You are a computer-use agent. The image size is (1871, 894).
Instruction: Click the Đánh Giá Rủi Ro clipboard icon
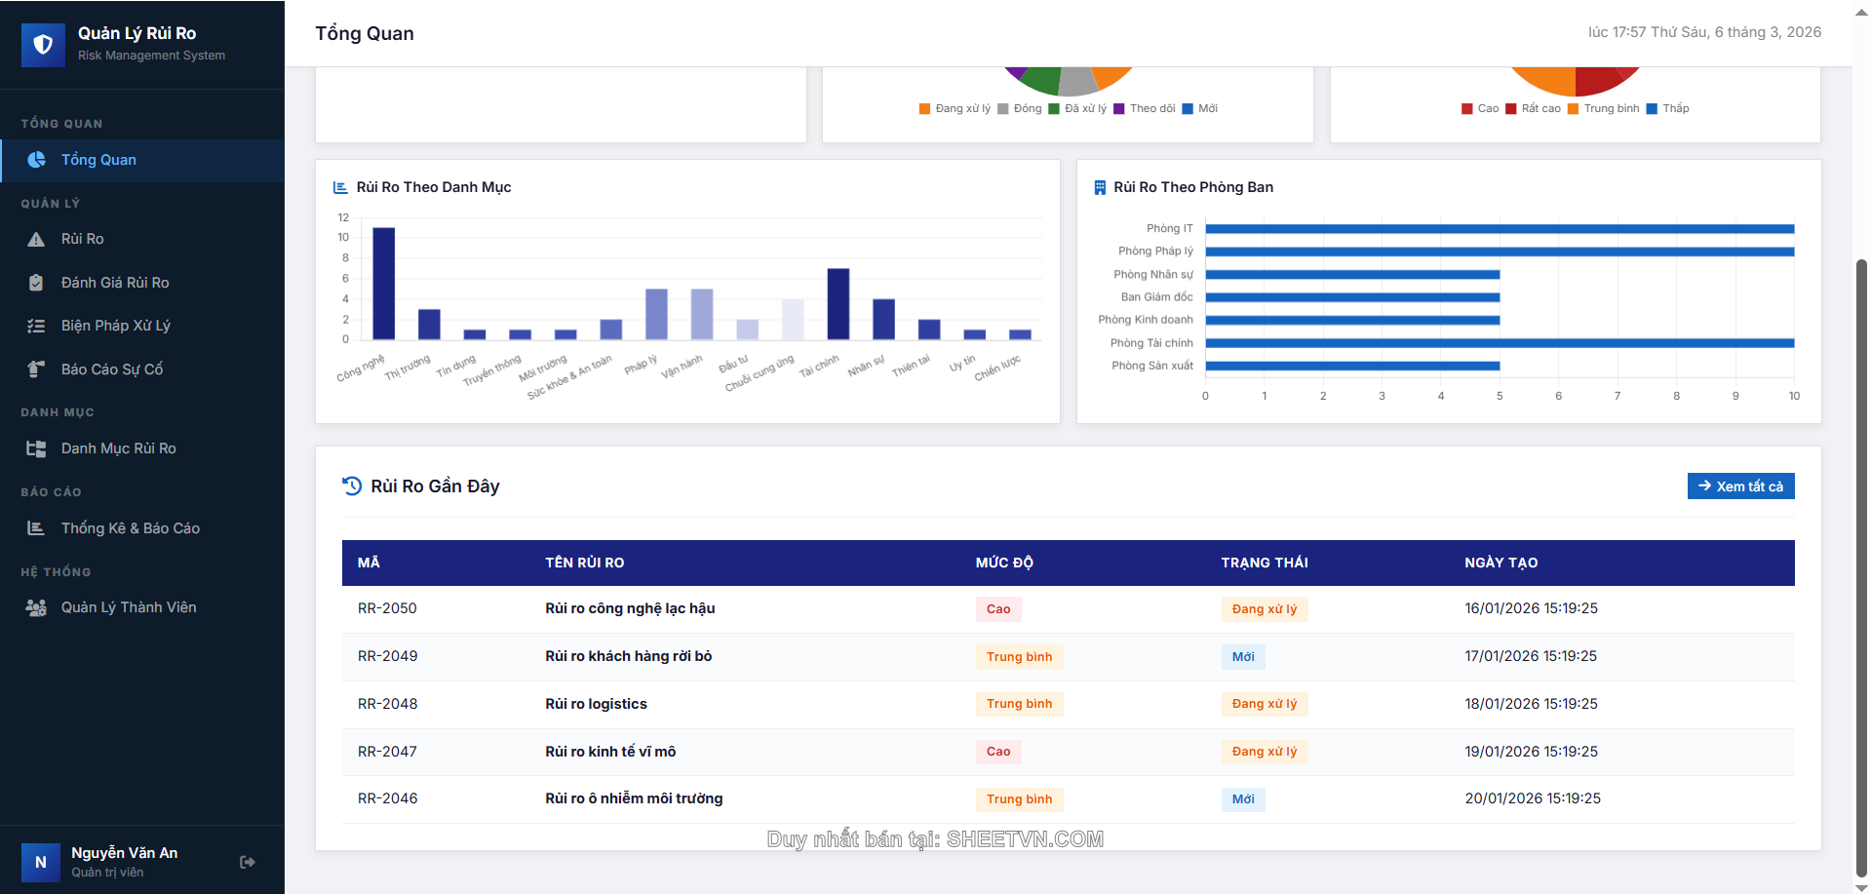click(x=36, y=283)
